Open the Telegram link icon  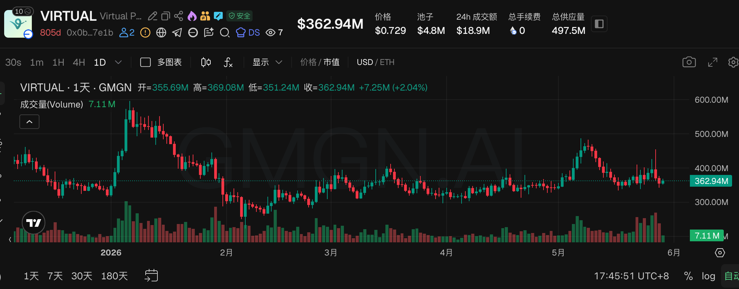tap(177, 32)
